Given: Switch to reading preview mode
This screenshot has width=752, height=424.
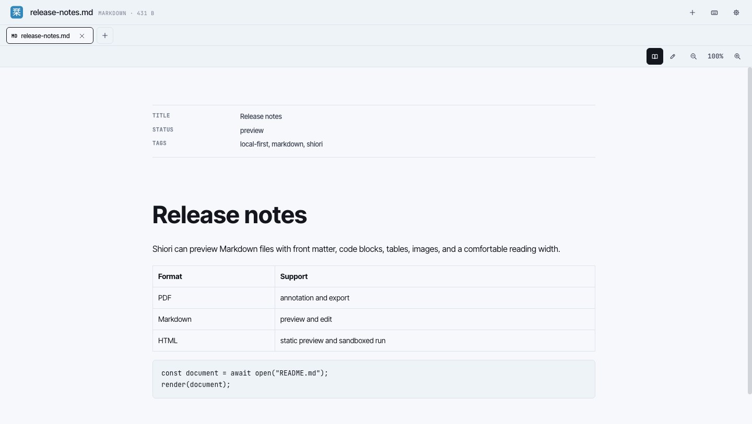Looking at the screenshot, I should coord(655,56).
